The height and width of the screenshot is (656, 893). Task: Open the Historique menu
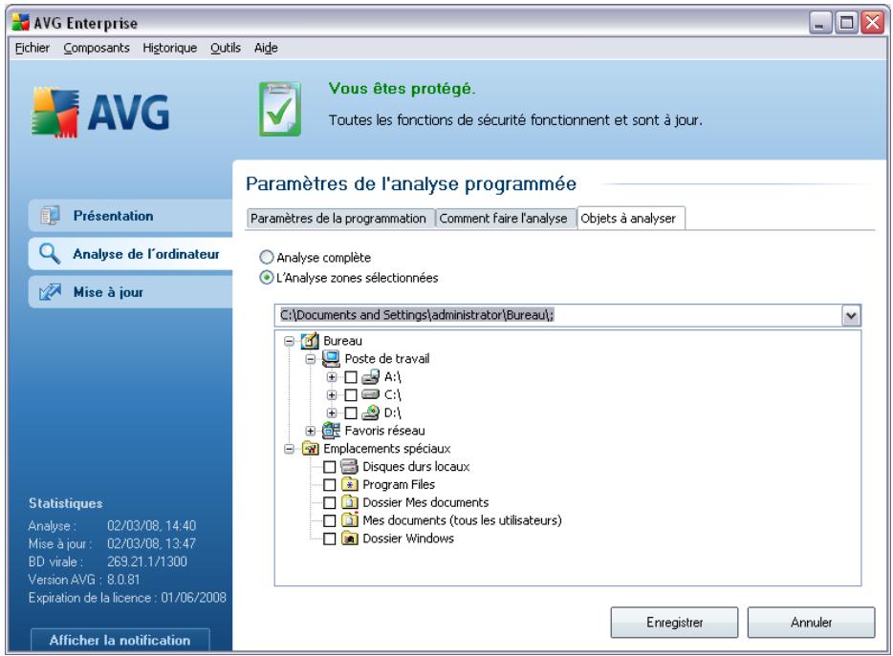[x=170, y=48]
